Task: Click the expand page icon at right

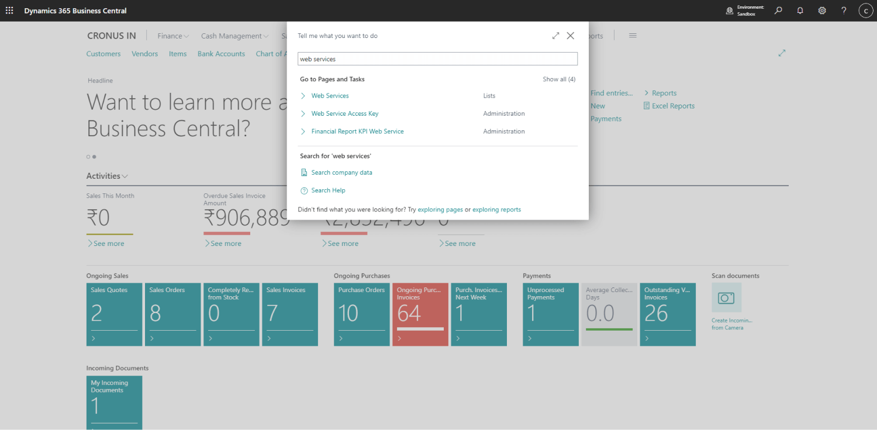Action: coord(782,53)
